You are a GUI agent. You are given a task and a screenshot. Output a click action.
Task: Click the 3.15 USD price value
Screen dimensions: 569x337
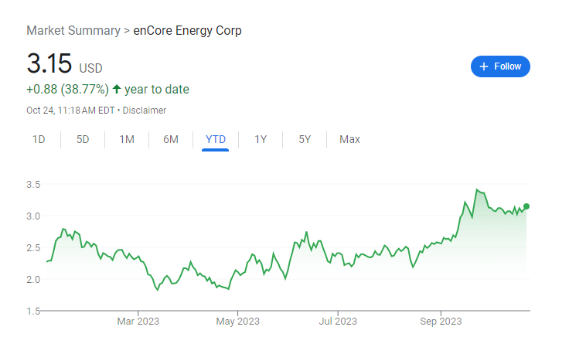click(x=65, y=64)
